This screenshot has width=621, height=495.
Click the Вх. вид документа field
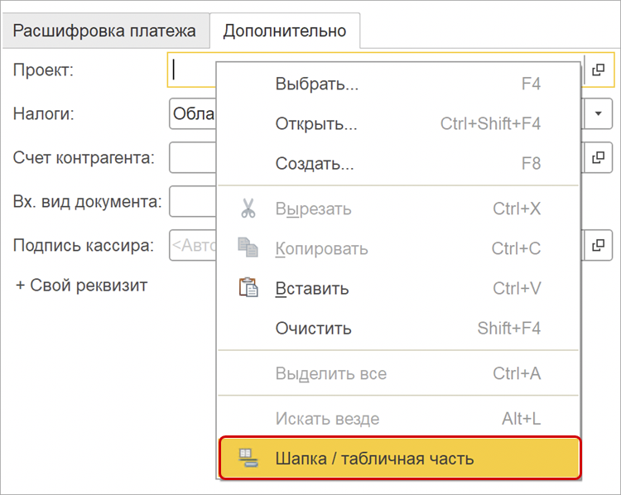click(x=190, y=201)
